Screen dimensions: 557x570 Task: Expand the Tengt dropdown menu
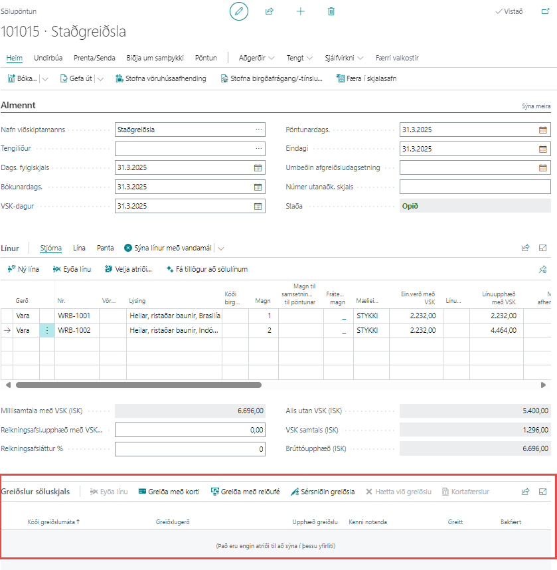[x=299, y=58]
